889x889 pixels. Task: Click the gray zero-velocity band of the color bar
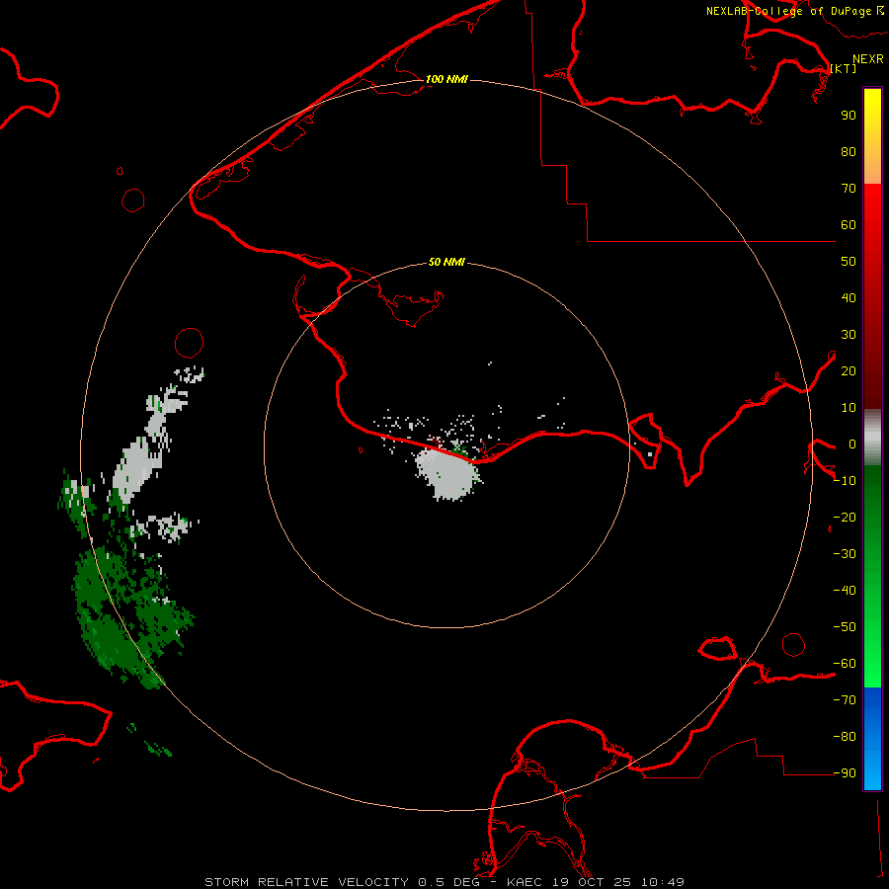872,438
